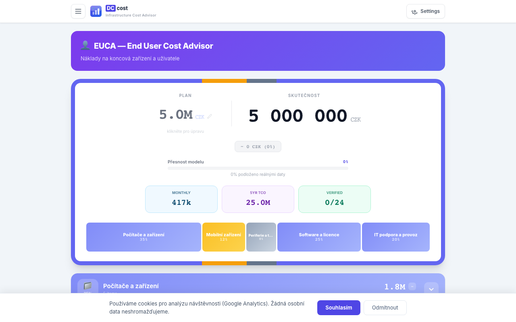The height and width of the screenshot is (322, 516).
Task: Open the hamburger menu
Action: [x=78, y=11]
